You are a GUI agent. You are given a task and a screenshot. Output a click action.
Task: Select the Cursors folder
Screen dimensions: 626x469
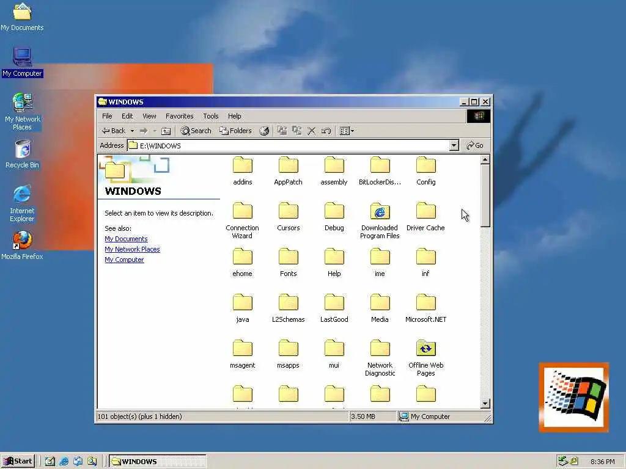point(289,217)
